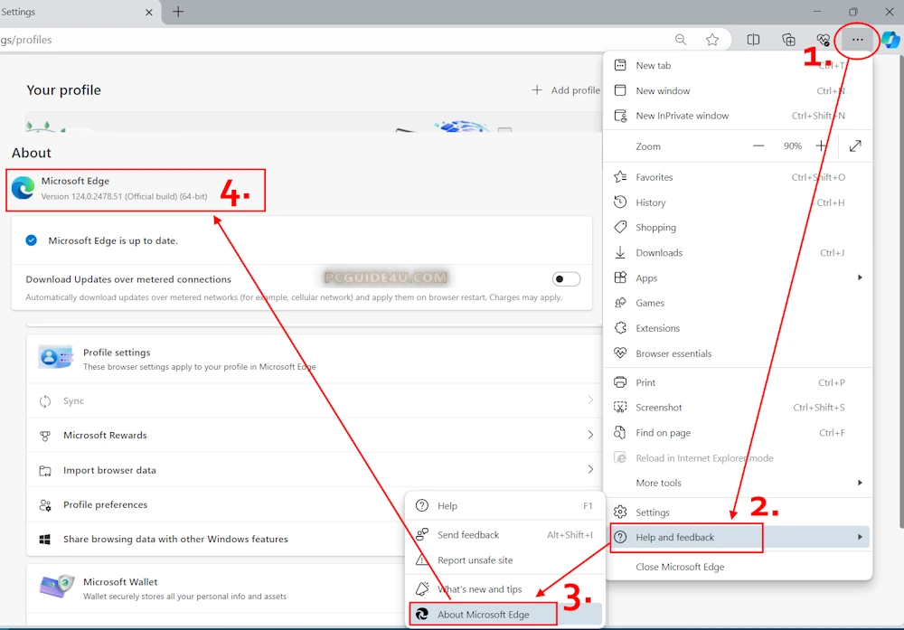Click the Copilot icon in toolbar
Screen dimensions: 904x630
coord(890,40)
